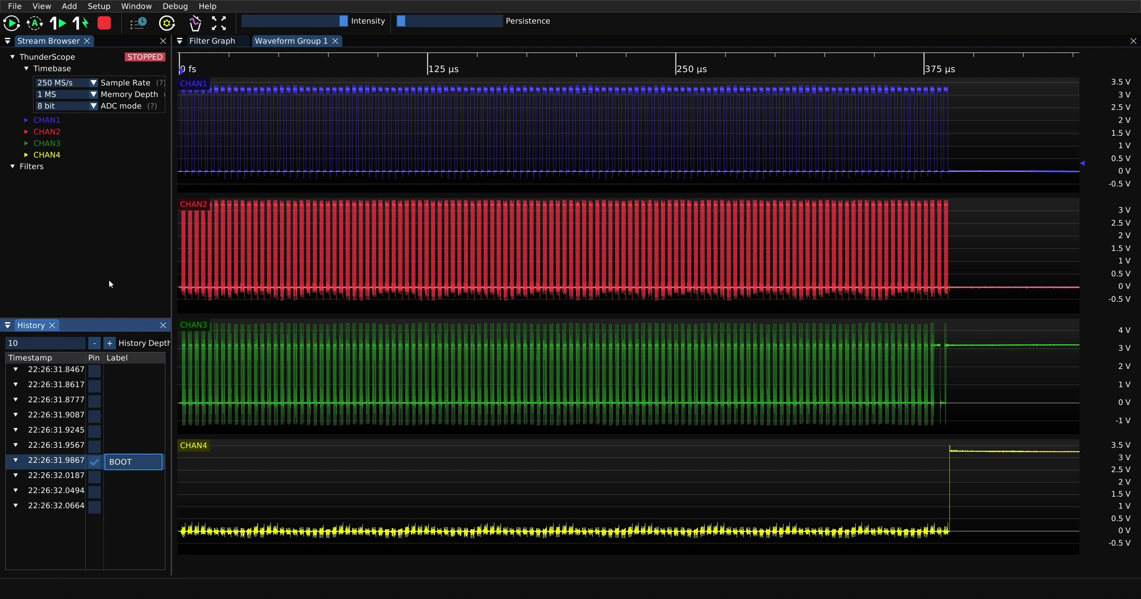1141x599 pixels.
Task: Open the Memory Depth dropdown
Action: pos(66,94)
